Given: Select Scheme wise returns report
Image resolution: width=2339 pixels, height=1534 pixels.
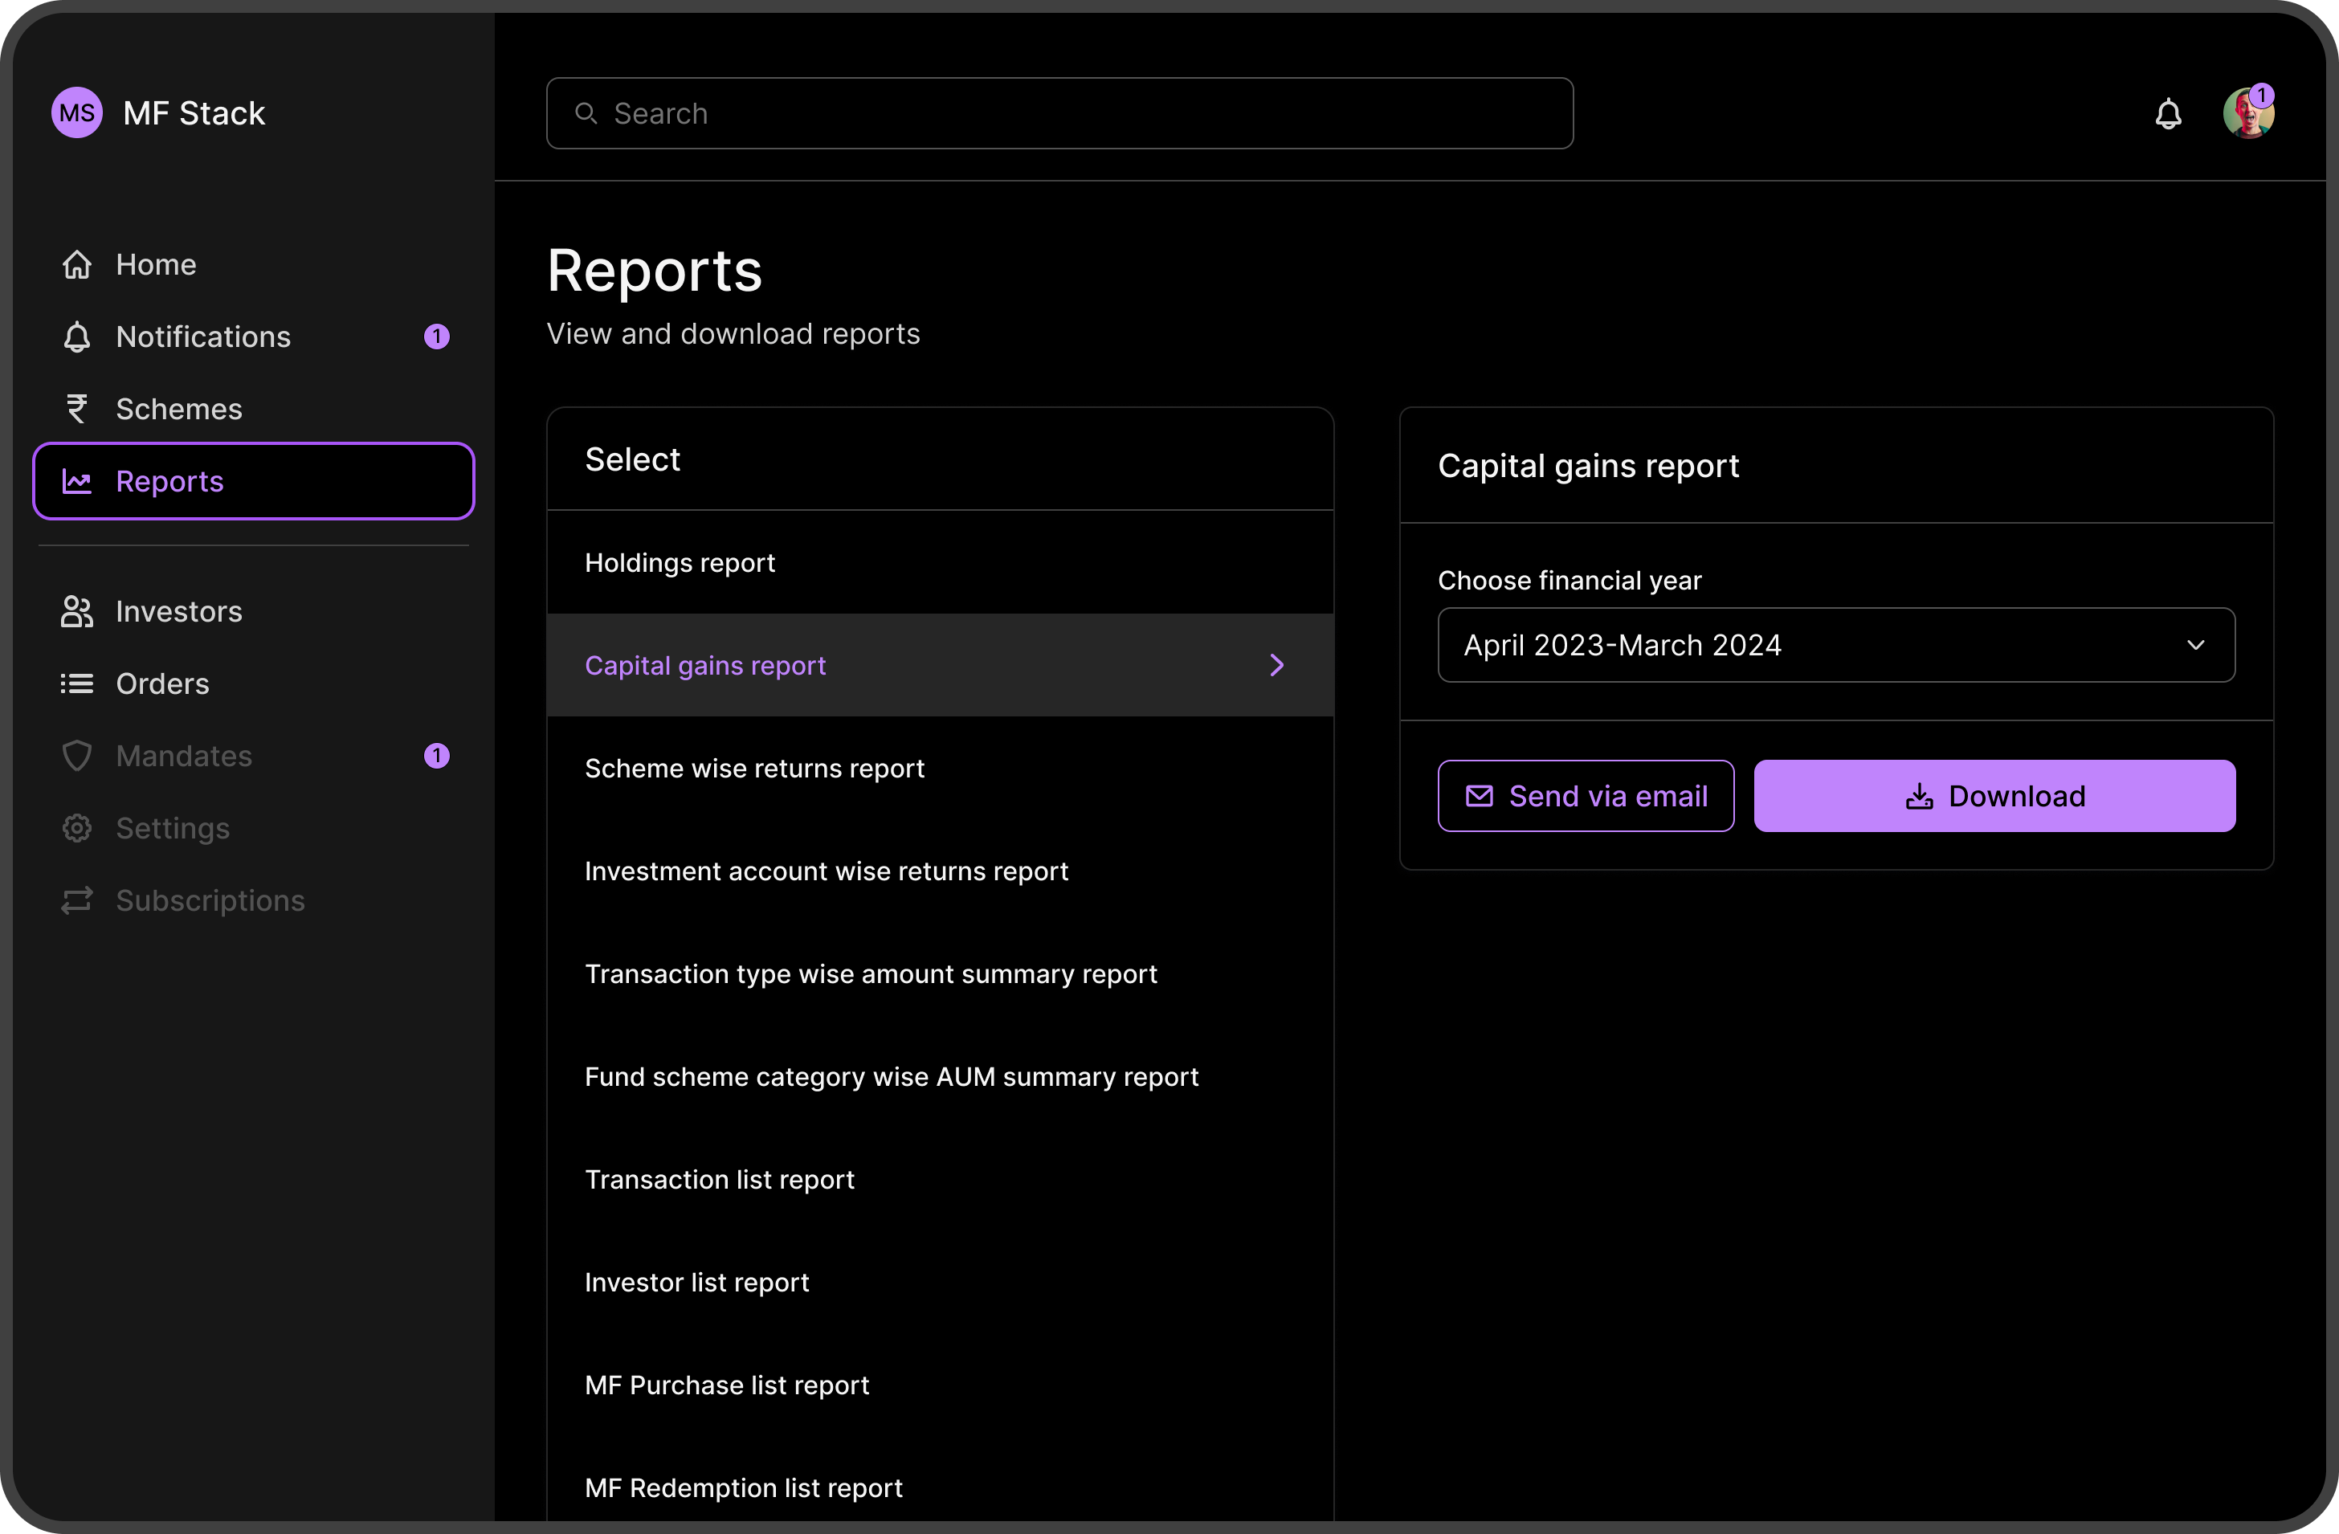Looking at the screenshot, I should (755, 767).
